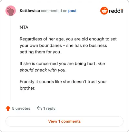The image size is (129, 132).
Task: Click the word 'brother.' in the comment
Action: click(x=27, y=88)
